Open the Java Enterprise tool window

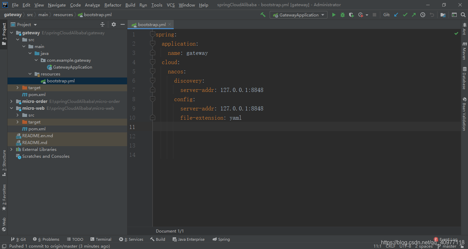pyautogui.click(x=188, y=239)
